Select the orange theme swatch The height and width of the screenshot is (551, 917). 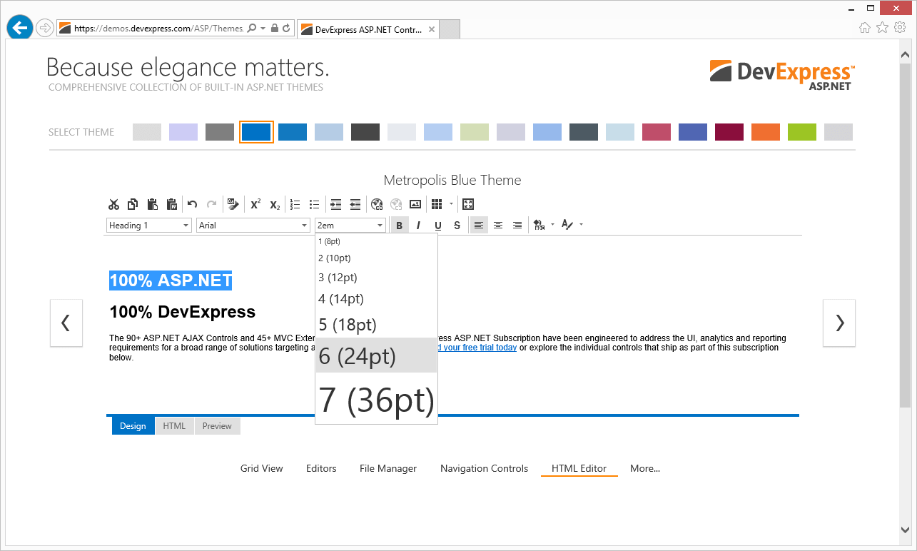(766, 132)
